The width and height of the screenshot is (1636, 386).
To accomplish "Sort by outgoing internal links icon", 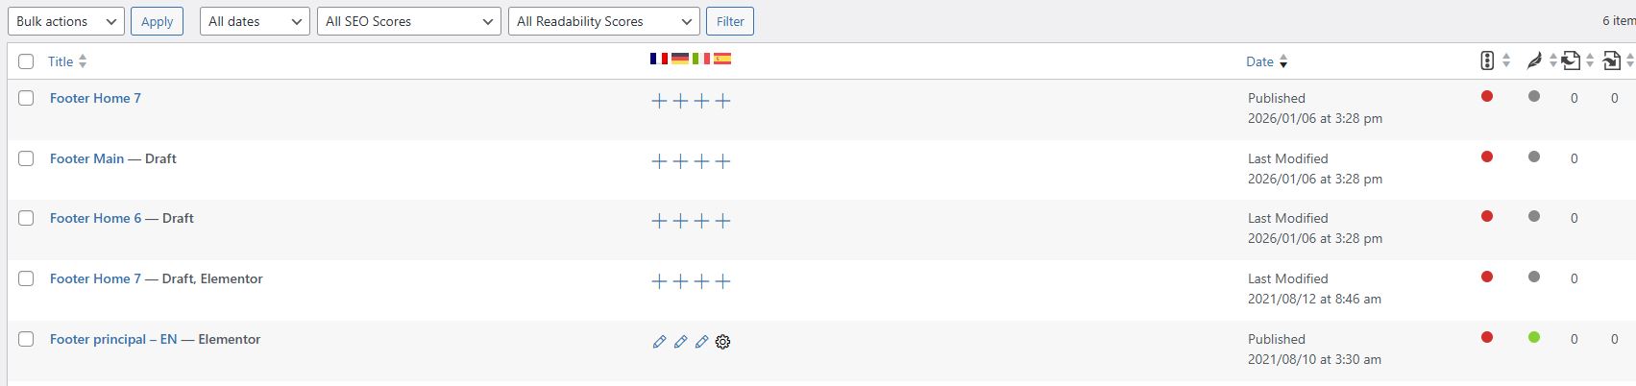I will [x=1571, y=61].
